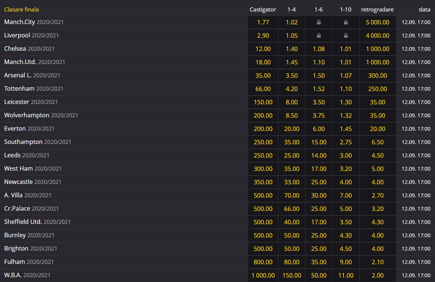The width and height of the screenshot is (435, 282).
Task: Click the lock icon in Liverpool's 1-10 column
Action: coord(345,36)
